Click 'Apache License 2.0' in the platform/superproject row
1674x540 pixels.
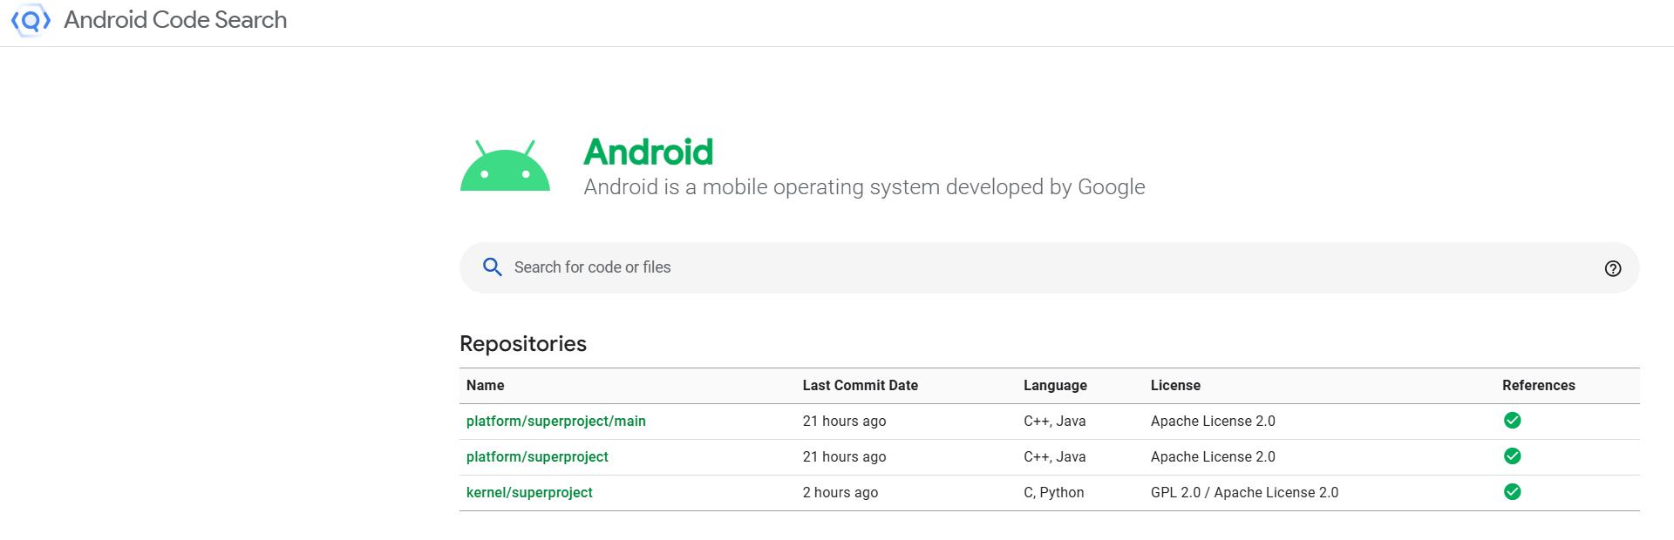1213,457
